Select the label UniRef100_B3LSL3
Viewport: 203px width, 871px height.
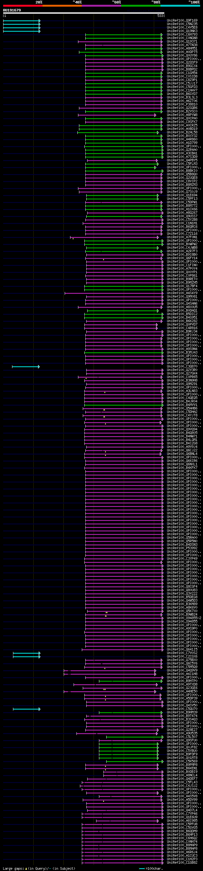182,98
